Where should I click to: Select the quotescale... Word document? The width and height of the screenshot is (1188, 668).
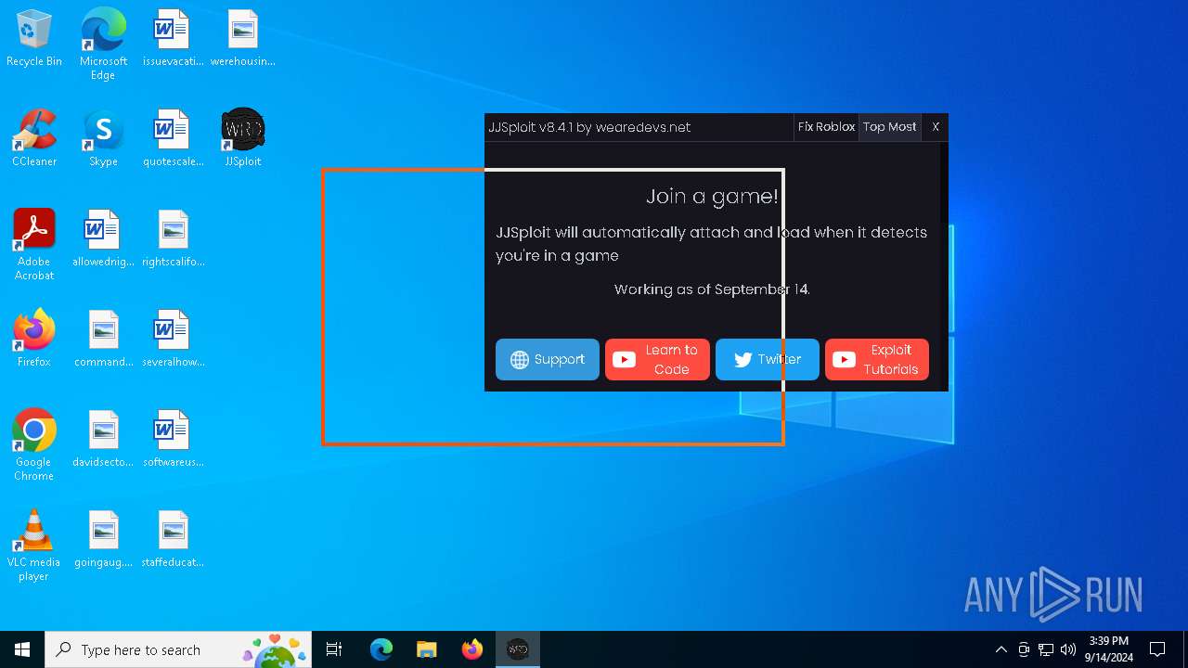(x=173, y=139)
